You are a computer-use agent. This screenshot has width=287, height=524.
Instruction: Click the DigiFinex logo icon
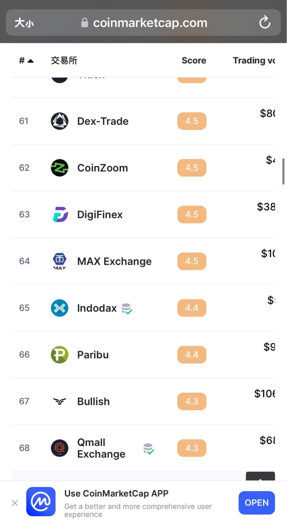tap(60, 215)
